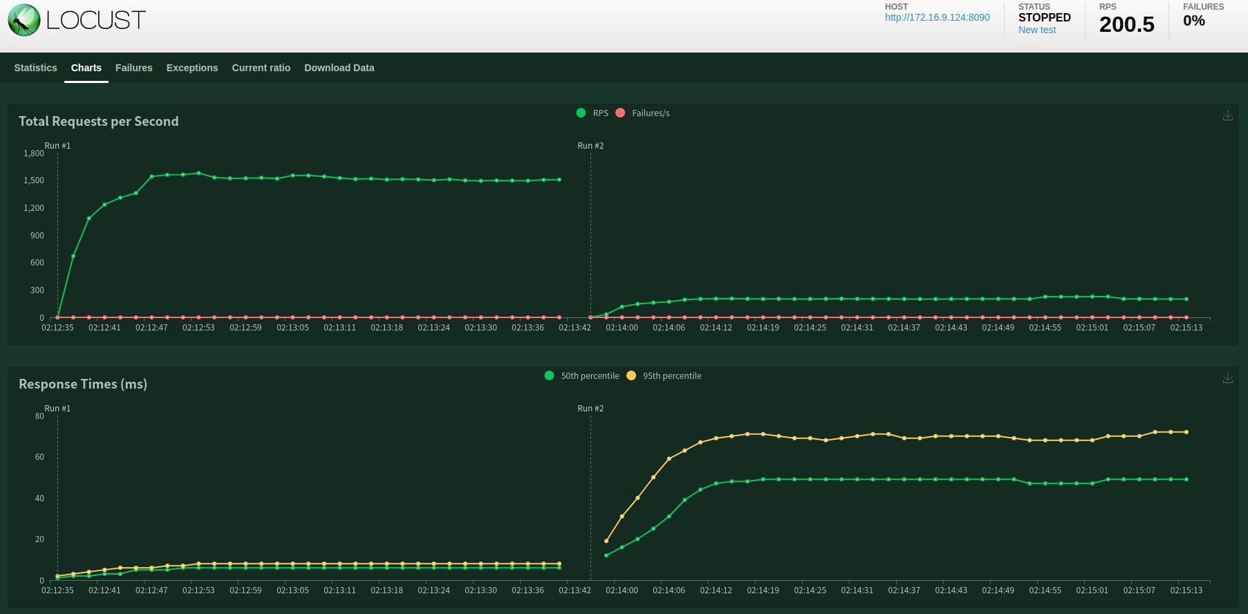Download the Total Requests per Second chart image

pyautogui.click(x=1228, y=115)
